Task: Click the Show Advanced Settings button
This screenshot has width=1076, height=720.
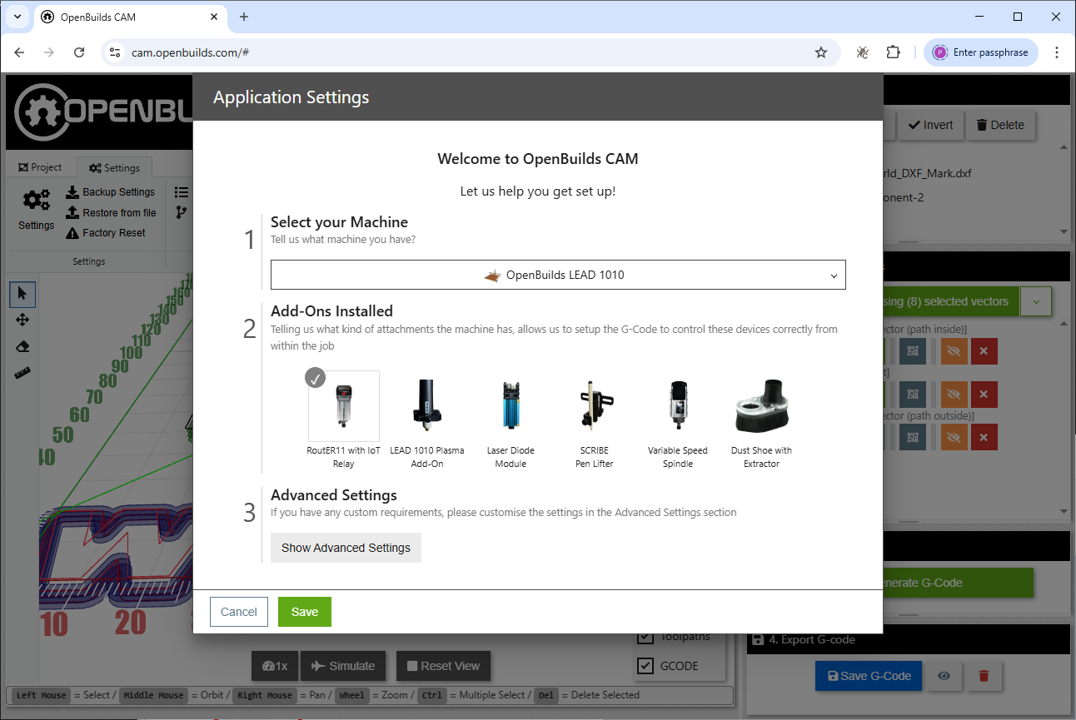Action: (x=346, y=548)
